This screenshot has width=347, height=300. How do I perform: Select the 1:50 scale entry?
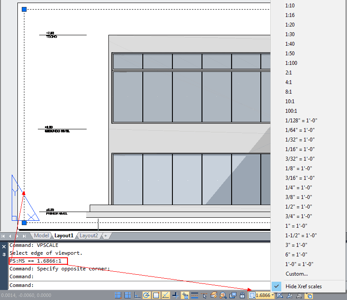[290, 53]
